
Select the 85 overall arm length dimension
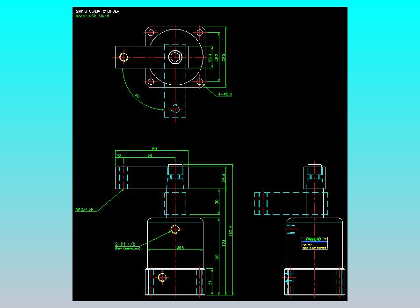point(154,148)
